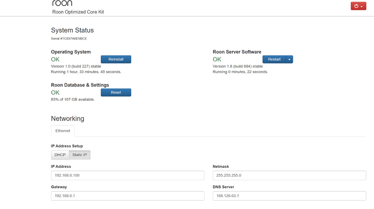Click 'Running 1 hour, 33 minutes' text
374x209 pixels.
[86, 71]
